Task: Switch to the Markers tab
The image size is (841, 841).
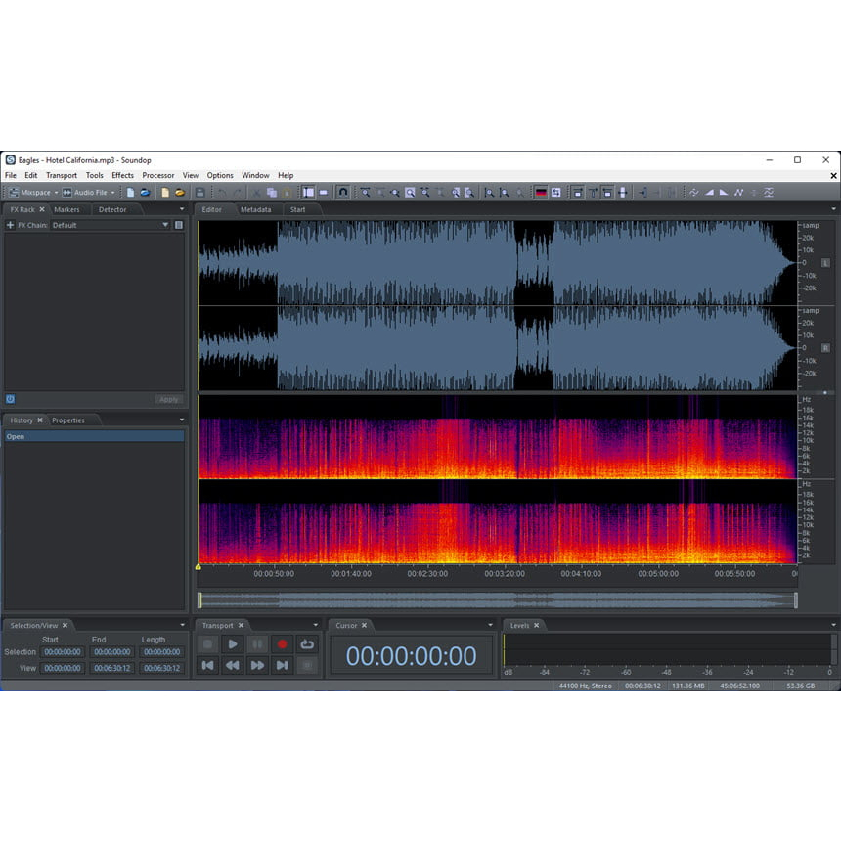Action: [x=66, y=209]
